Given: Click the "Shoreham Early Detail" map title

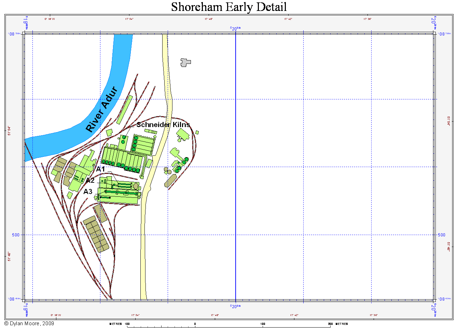Looking at the screenshot, I should [x=229, y=7].
